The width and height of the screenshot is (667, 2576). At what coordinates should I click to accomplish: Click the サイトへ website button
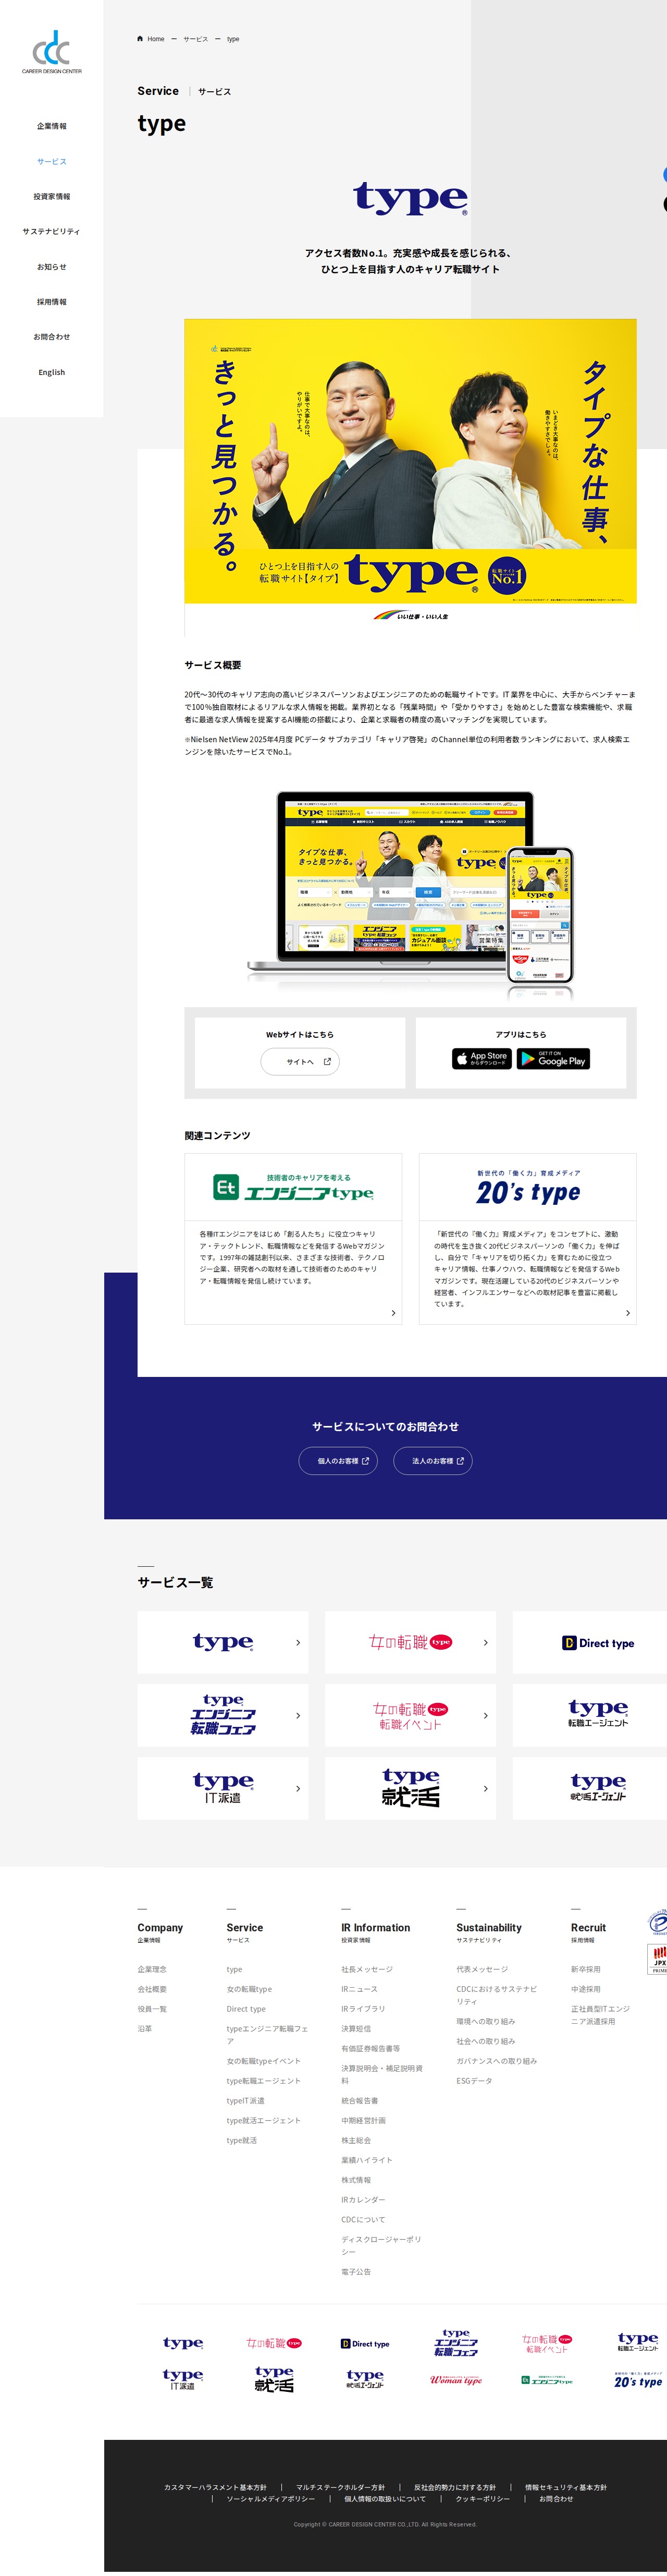[x=301, y=1062]
